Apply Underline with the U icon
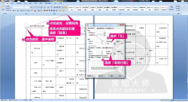This screenshot has height=102, width=188. click(x=18, y=11)
